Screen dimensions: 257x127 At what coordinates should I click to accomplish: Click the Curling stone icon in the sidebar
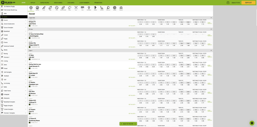(2, 61)
